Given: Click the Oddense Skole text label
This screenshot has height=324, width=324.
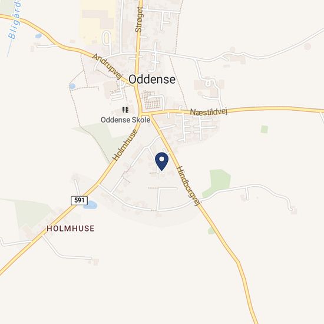Looking at the screenshot, I should [x=125, y=120].
